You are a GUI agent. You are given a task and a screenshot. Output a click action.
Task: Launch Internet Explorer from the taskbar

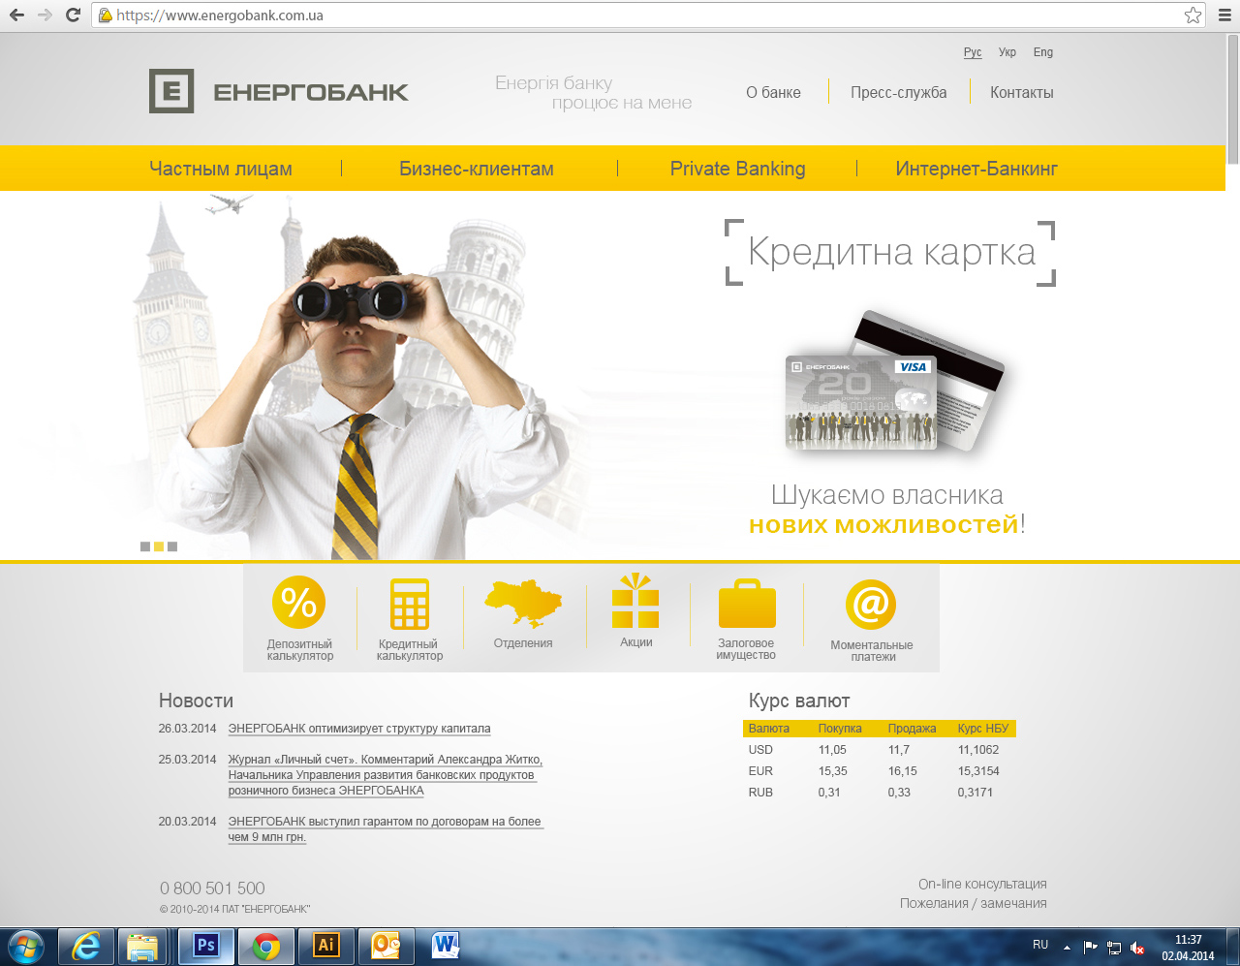click(86, 946)
